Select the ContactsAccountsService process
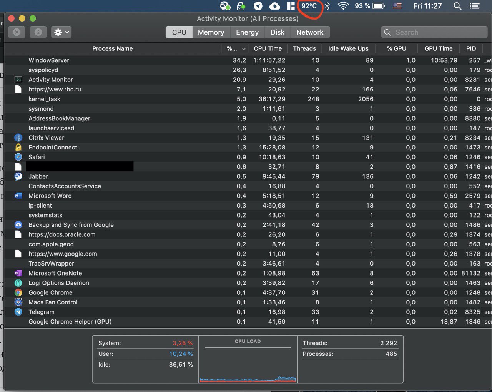This screenshot has height=392, width=492. [248, 186]
